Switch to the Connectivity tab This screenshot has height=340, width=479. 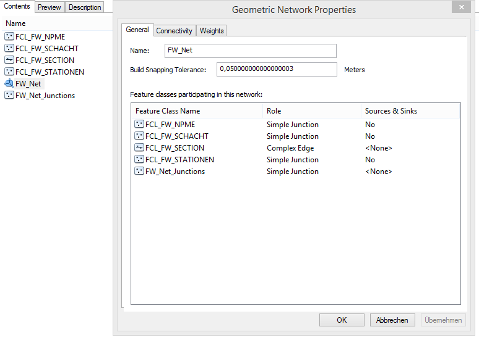(175, 31)
